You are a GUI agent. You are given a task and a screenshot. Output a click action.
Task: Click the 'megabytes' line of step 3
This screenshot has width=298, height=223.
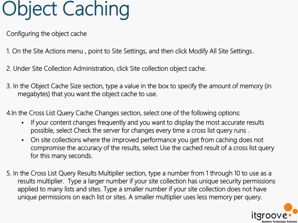click(x=87, y=94)
